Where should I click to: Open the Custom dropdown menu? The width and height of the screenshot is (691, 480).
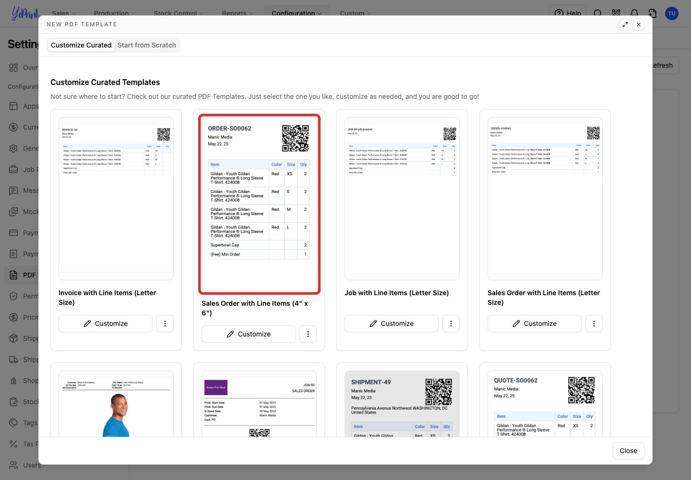tap(356, 13)
